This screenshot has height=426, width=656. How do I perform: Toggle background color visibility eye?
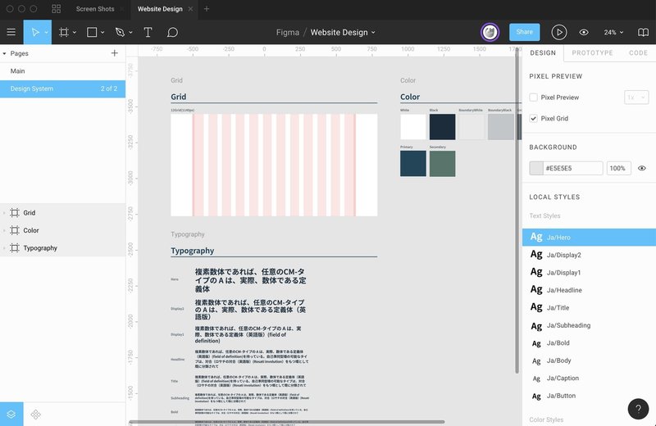[x=642, y=168]
